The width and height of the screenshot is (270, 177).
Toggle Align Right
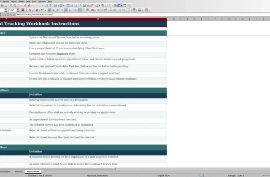pyautogui.click(x=57, y=10)
